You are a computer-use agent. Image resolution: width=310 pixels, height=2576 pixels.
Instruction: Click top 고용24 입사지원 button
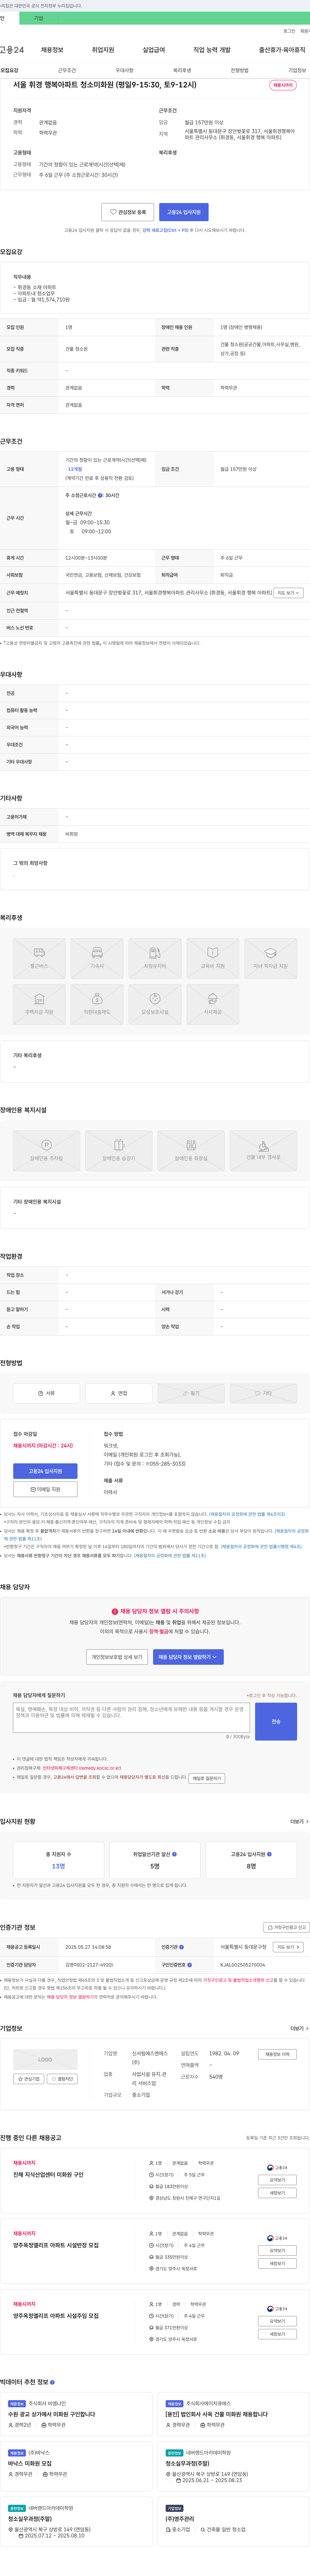183,212
